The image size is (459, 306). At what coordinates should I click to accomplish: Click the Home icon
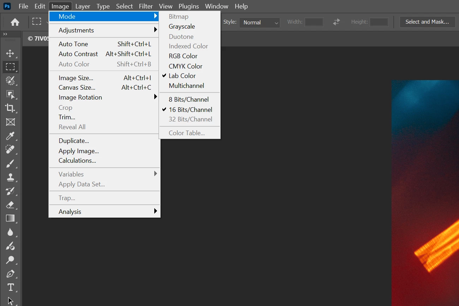click(15, 22)
